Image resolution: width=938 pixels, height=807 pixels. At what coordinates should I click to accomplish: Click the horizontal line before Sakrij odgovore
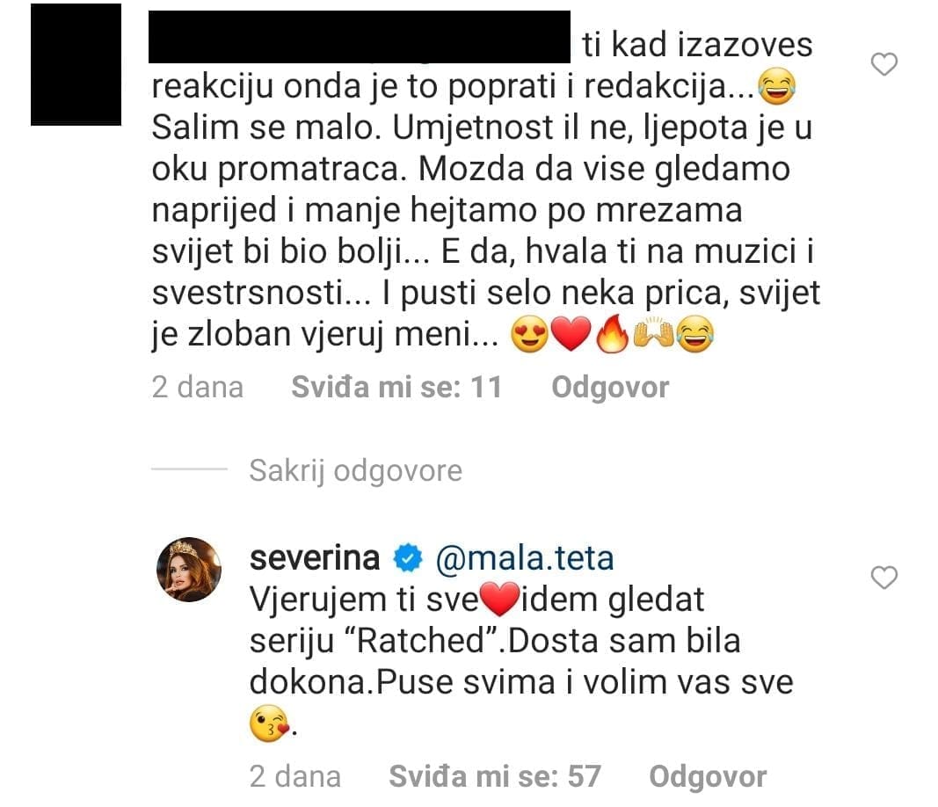click(189, 469)
